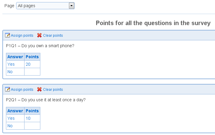Click the pencil icon for P2Q1 Assign points
Screen dimensions: 215x135
click(x=7, y=89)
